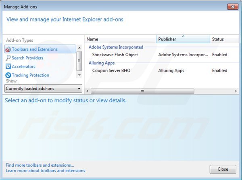Open Find more toolbars and extensions link
Screen dimensions: 242x180
pyautogui.click(x=40, y=165)
